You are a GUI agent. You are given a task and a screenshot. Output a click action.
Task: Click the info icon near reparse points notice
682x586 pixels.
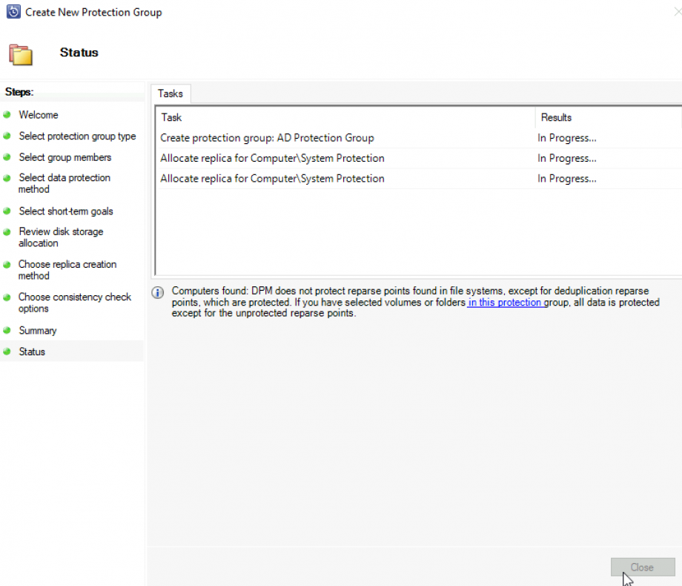(x=157, y=292)
